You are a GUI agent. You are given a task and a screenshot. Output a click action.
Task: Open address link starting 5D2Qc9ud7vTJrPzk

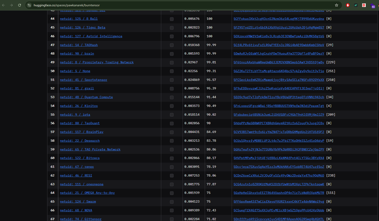pyautogui.click(x=279, y=97)
